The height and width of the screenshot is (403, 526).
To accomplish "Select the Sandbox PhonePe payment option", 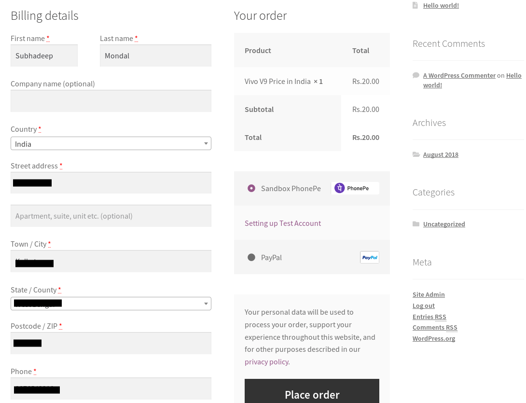I will pyautogui.click(x=251, y=188).
